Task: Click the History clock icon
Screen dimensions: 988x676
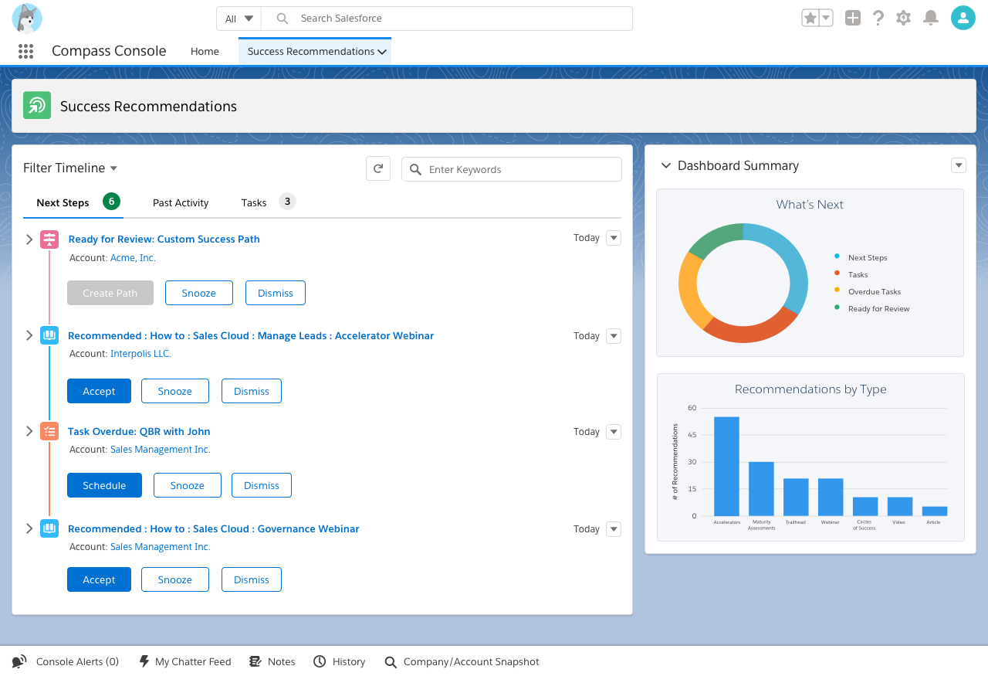Action: click(320, 661)
